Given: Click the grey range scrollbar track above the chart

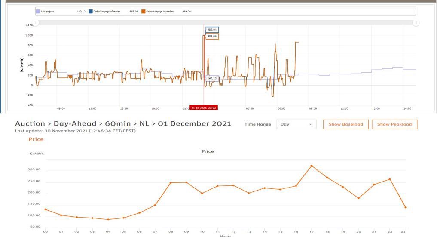Looking at the screenshot, I should coord(226,23).
